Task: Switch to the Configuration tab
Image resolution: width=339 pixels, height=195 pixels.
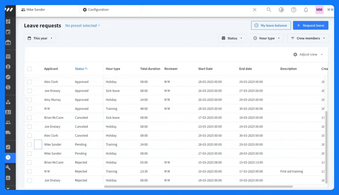Action: (96, 10)
